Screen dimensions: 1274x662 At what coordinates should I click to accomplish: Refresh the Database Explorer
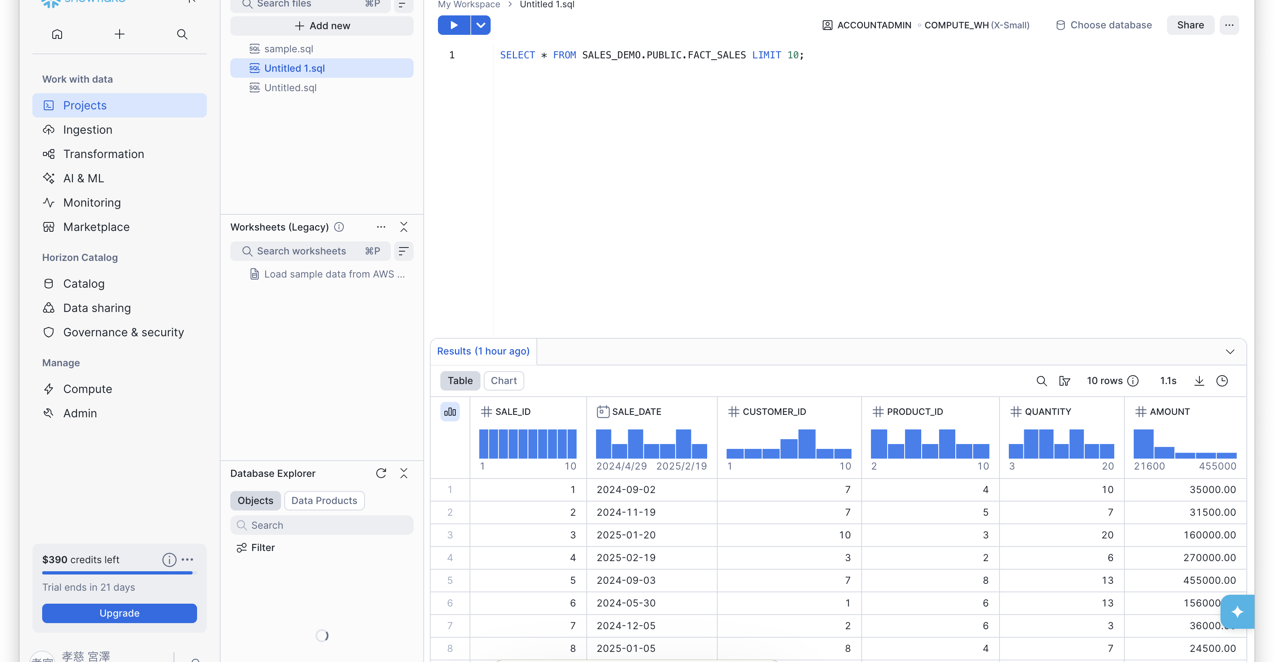(381, 473)
